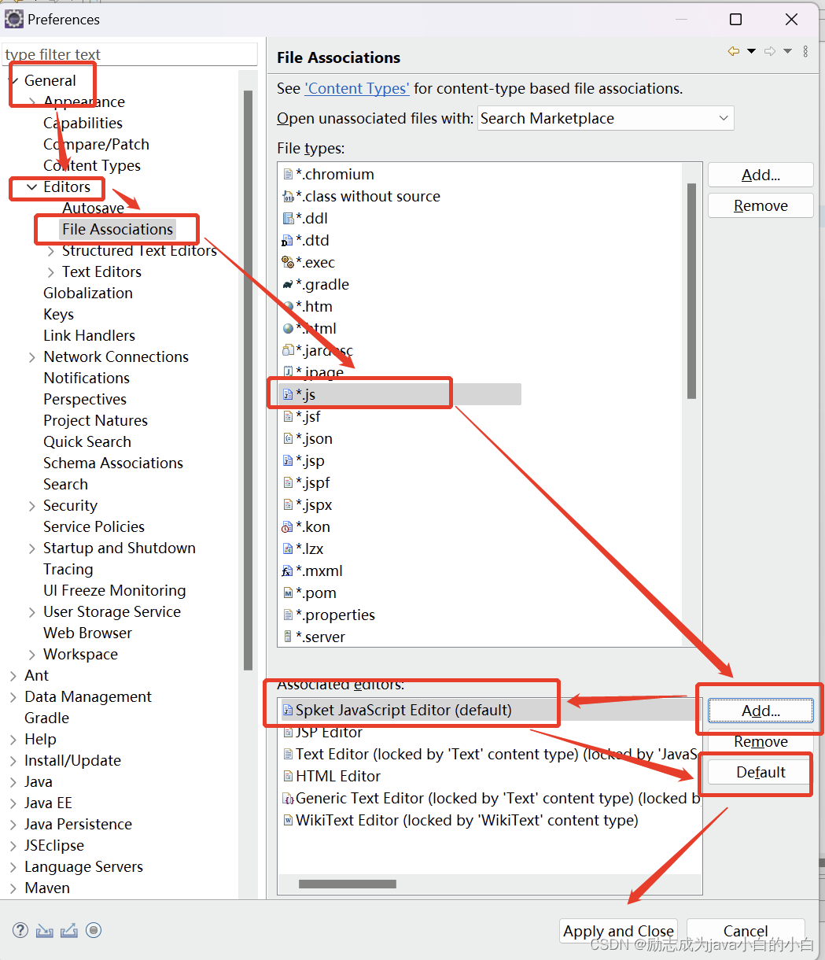This screenshot has width=825, height=960.
Task: Open the 'Open unassociated files with' dropdown
Action: [606, 118]
